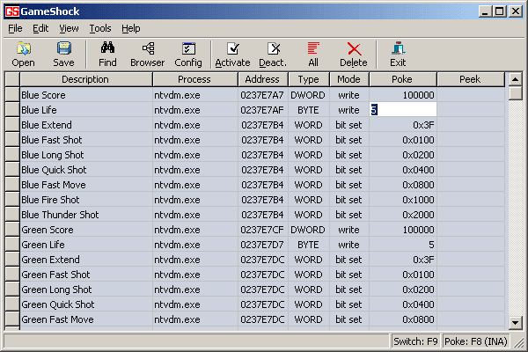Open the Config settings icon
The height and width of the screenshot is (352, 528).
point(188,54)
